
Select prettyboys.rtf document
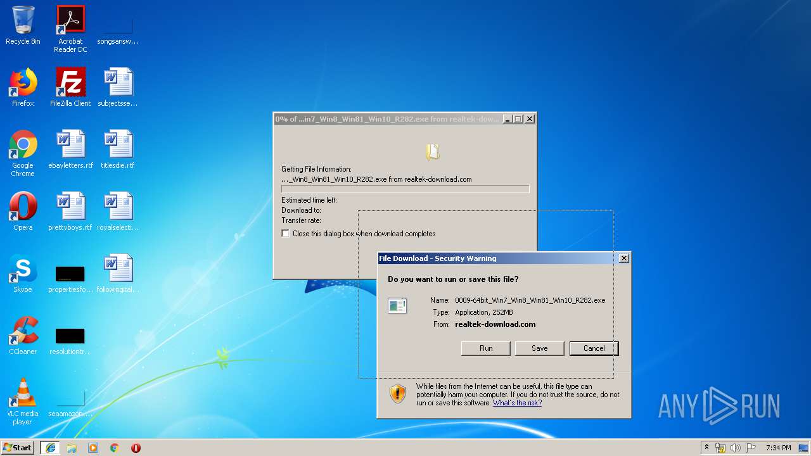point(70,212)
